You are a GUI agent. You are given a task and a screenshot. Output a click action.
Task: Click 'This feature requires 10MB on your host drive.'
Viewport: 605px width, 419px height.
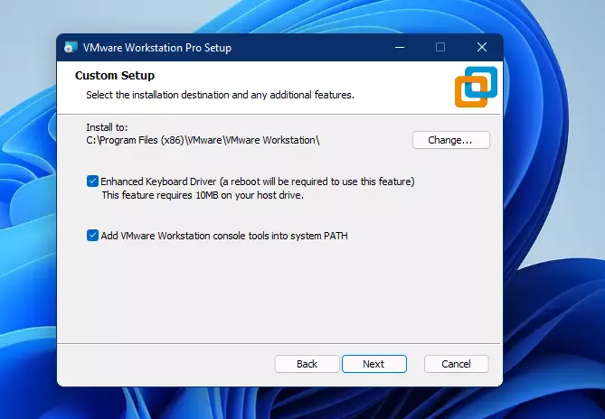click(x=203, y=195)
